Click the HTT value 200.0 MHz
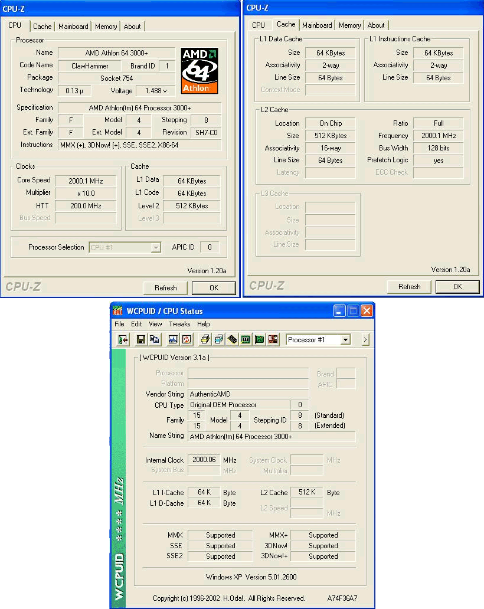The height and width of the screenshot is (609, 484). 86,206
